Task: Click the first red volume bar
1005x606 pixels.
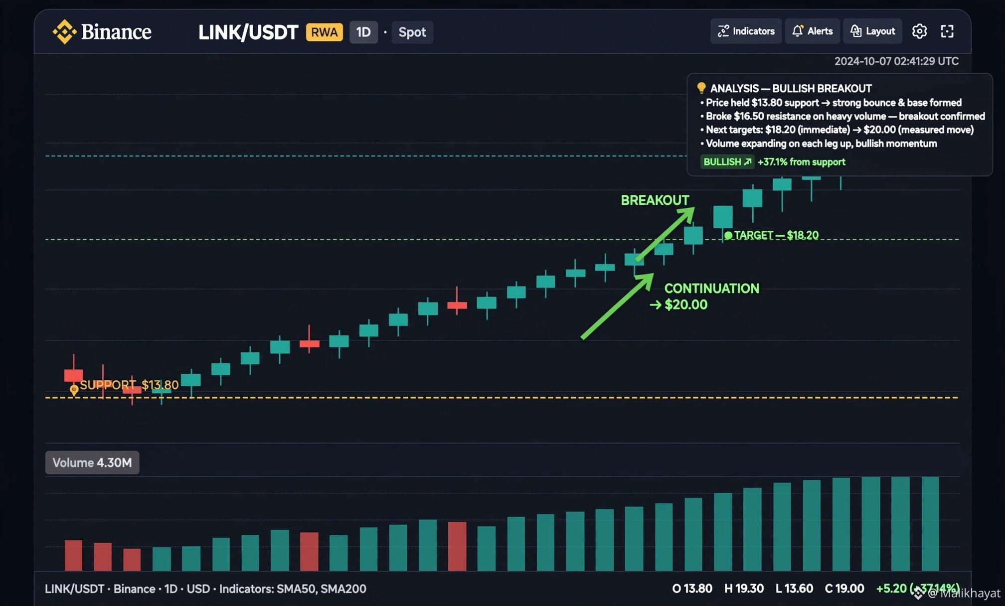Action: click(74, 556)
